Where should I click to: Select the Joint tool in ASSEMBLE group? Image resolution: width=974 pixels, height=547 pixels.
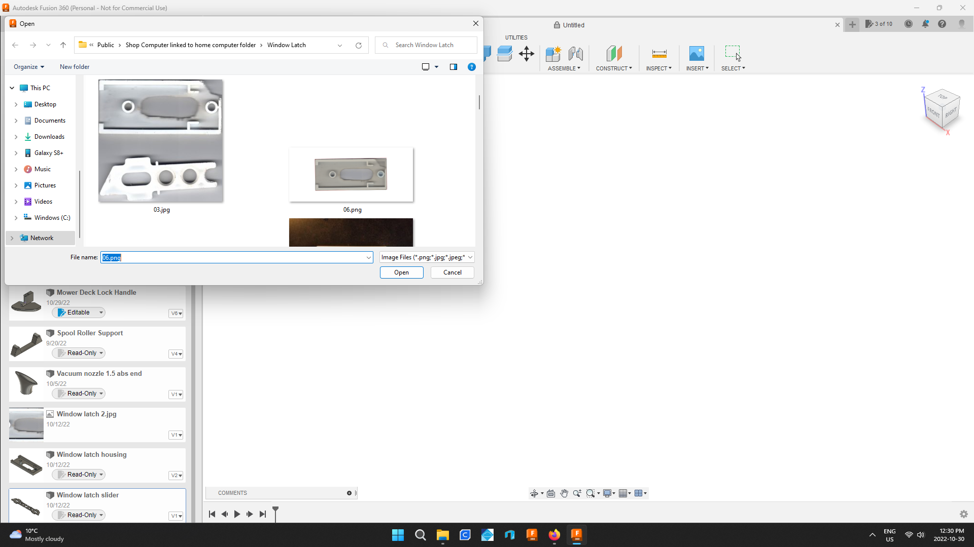(575, 54)
